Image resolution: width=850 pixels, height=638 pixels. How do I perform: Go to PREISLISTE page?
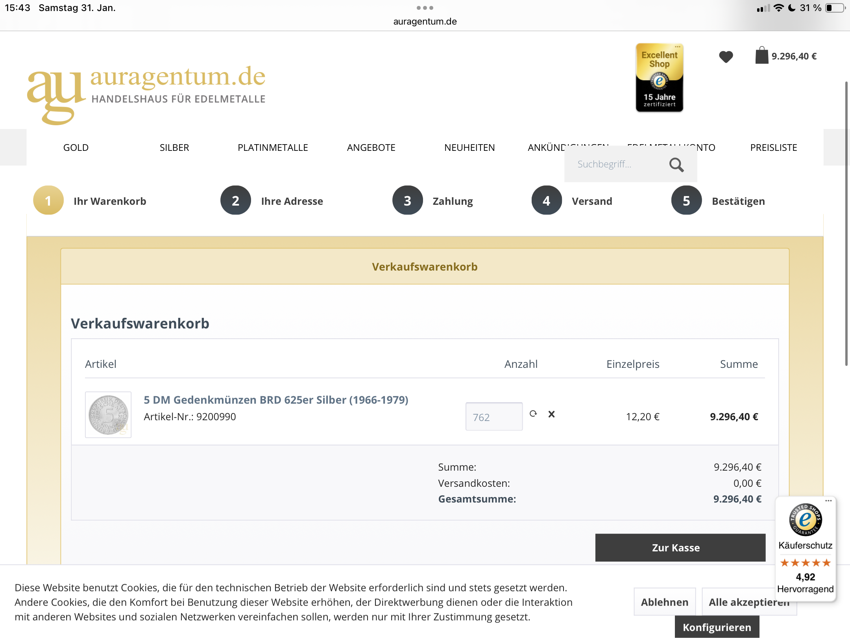[x=773, y=148]
